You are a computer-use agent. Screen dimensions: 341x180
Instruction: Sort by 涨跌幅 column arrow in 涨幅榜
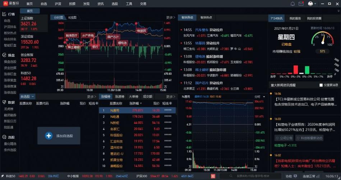click(141, 103)
